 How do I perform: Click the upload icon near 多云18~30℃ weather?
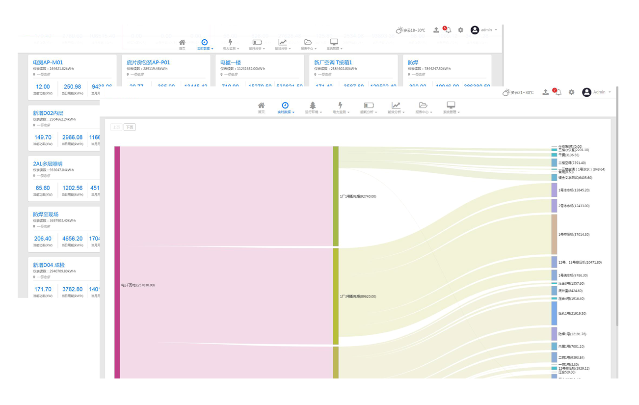pyautogui.click(x=436, y=30)
